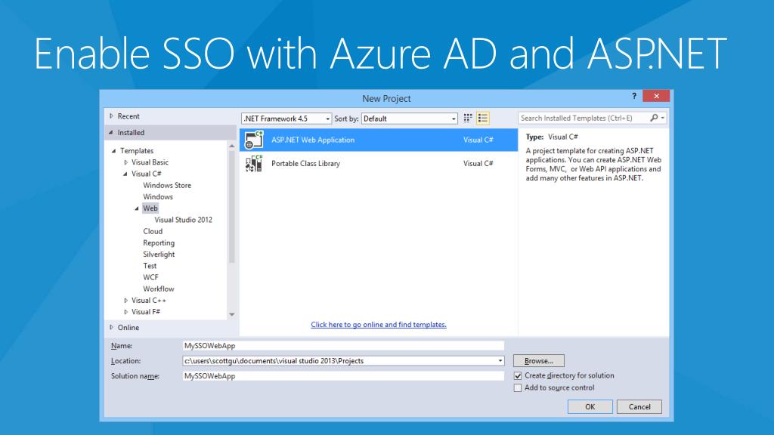Select the Cloud template category
Screen dimensions: 774x435
point(153,231)
